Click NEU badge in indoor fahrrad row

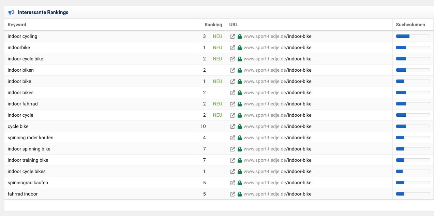tap(218, 104)
